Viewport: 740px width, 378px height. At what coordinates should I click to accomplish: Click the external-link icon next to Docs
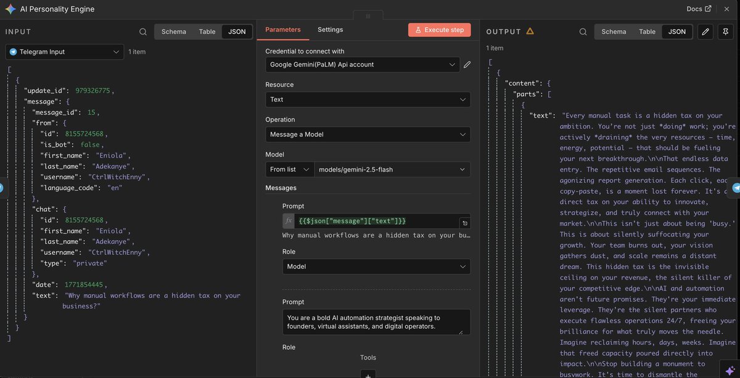pos(708,9)
